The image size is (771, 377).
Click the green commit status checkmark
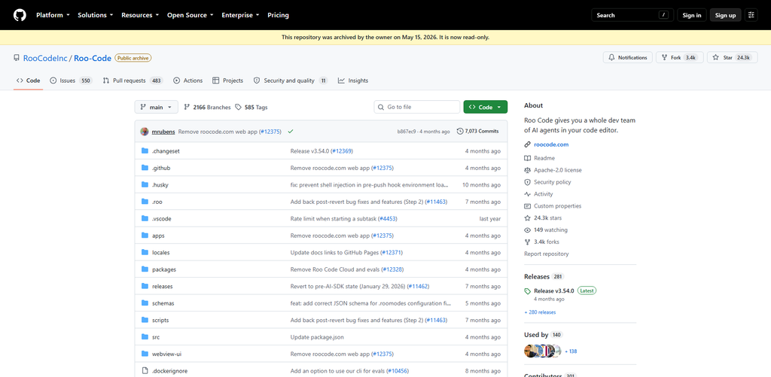pyautogui.click(x=291, y=131)
